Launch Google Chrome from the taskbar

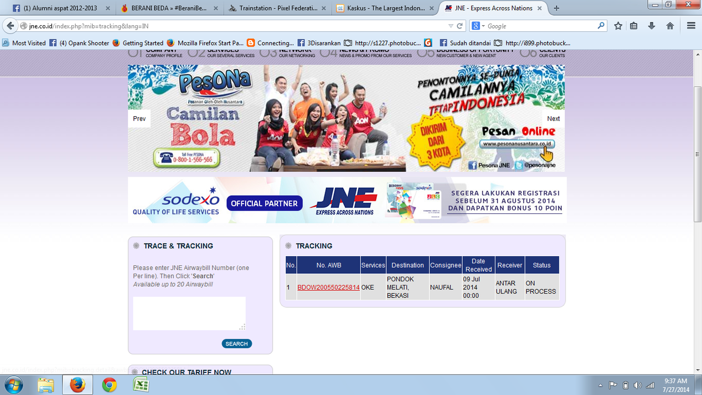(109, 385)
